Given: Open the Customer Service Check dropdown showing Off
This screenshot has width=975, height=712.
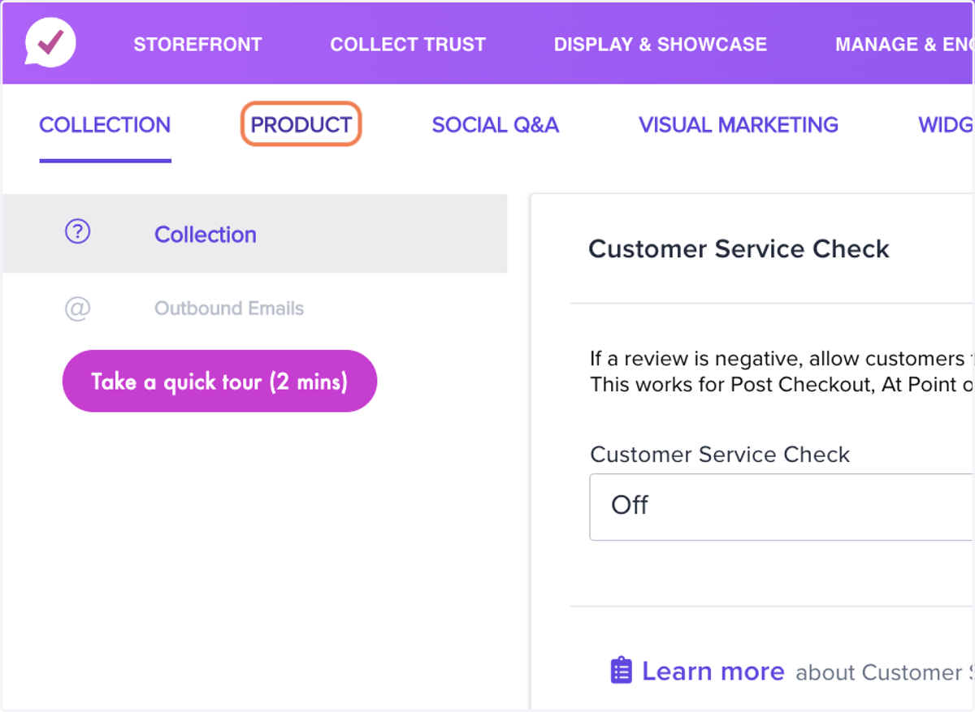Looking at the screenshot, I should coord(782,507).
